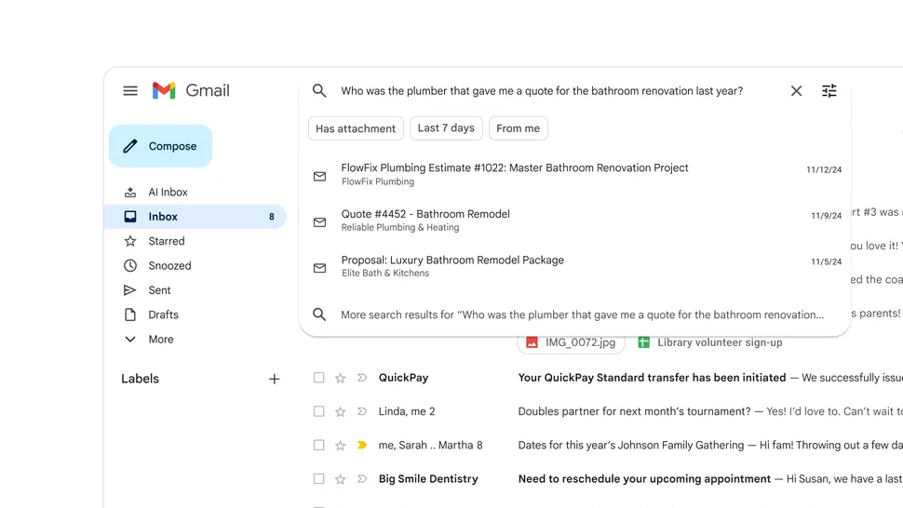Open Proposal: Luxury Bathroom Remodel Package result
Screen dimensions: 903x508
click(574, 266)
